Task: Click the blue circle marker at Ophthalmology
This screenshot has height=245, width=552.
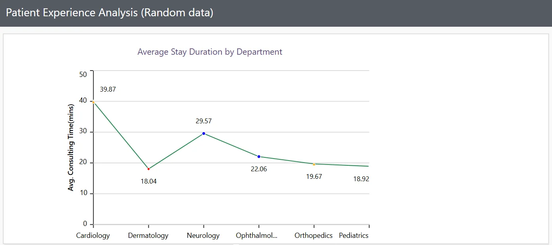Action: pyautogui.click(x=259, y=156)
